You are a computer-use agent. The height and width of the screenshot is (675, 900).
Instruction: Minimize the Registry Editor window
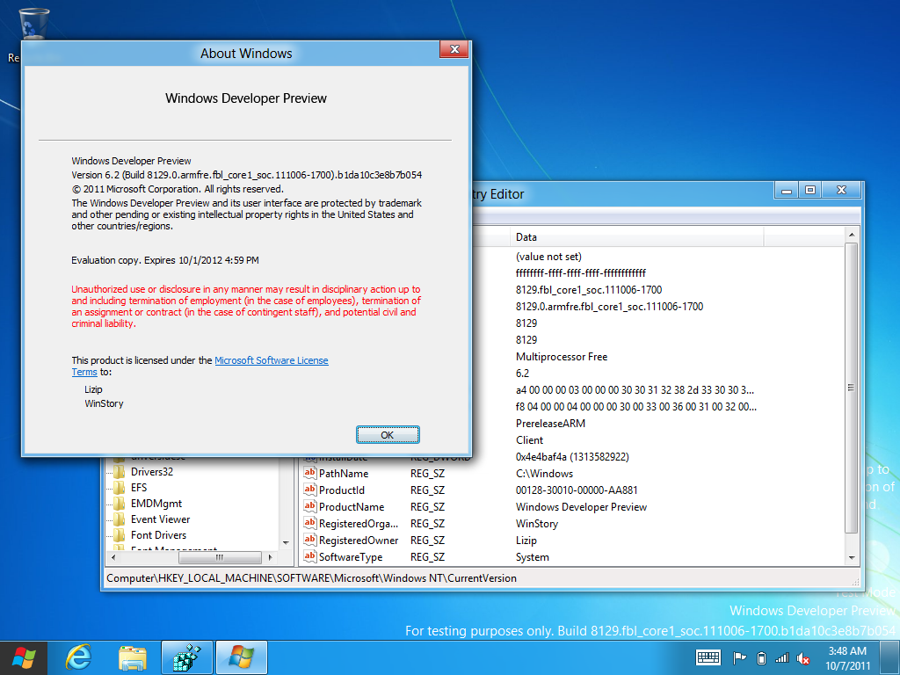(787, 190)
